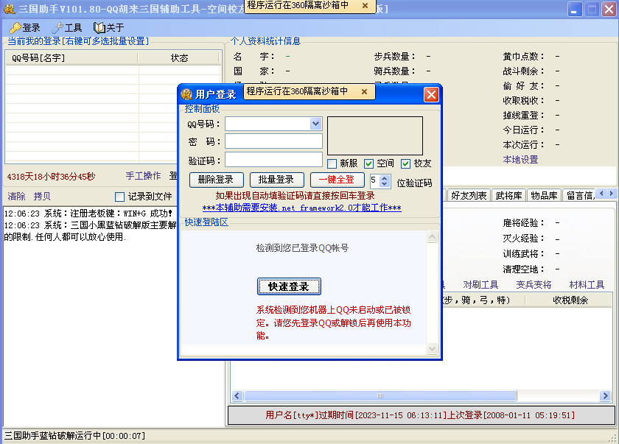The height and width of the screenshot is (444, 619).
Task: Click the horizontal scrollbar right arrow
Action: coord(605,396)
